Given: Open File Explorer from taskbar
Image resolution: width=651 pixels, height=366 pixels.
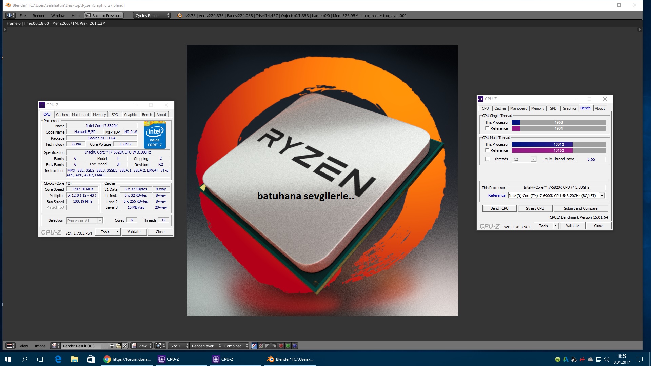Looking at the screenshot, I should pos(74,359).
